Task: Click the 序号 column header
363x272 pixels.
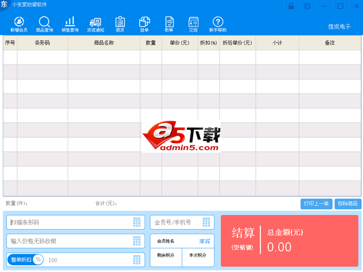Action: pyautogui.click(x=10, y=43)
